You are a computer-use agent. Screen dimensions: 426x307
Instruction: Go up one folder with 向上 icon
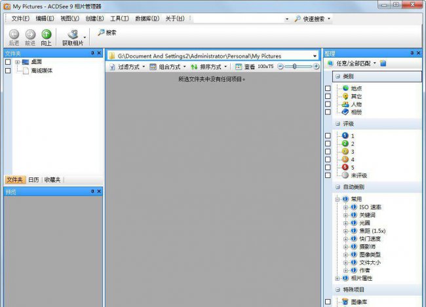pos(47,35)
